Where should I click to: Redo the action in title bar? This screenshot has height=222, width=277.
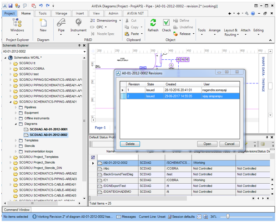47,6
